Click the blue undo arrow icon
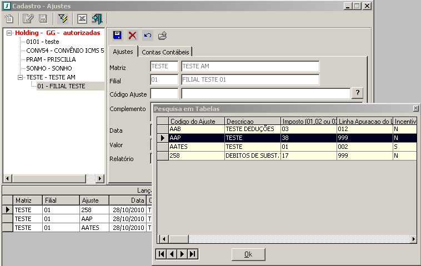The height and width of the screenshot is (266, 421). click(147, 36)
